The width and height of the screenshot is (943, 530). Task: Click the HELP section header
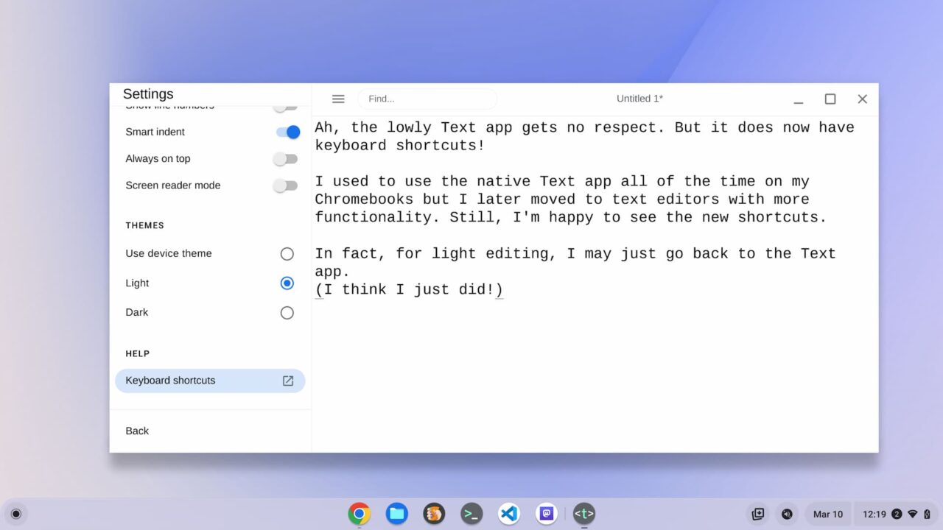138,353
